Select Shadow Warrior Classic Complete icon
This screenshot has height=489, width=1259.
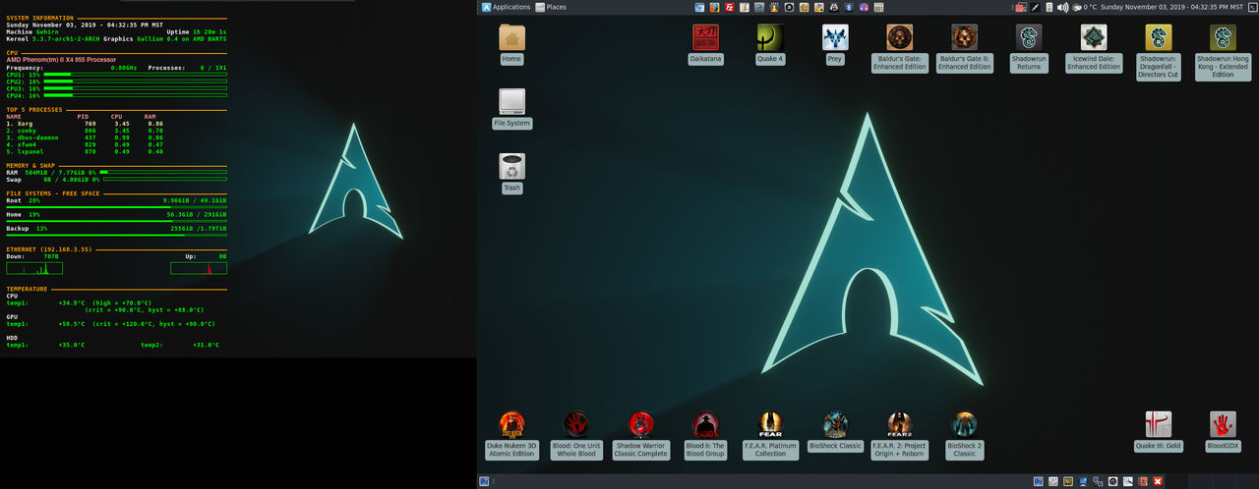click(x=641, y=424)
